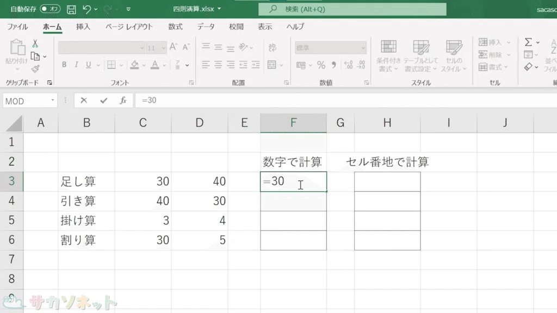Click the Middle Align icon
The image size is (557, 313).
pyautogui.click(x=218, y=47)
